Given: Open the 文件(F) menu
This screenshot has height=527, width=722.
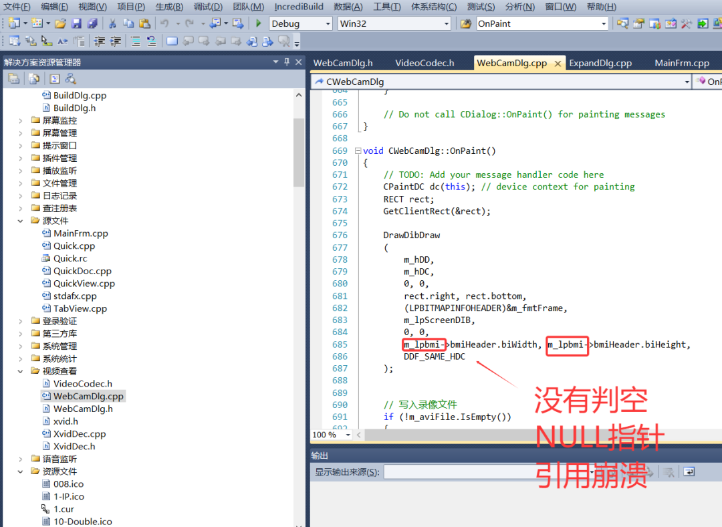Looking at the screenshot, I should [17, 7].
